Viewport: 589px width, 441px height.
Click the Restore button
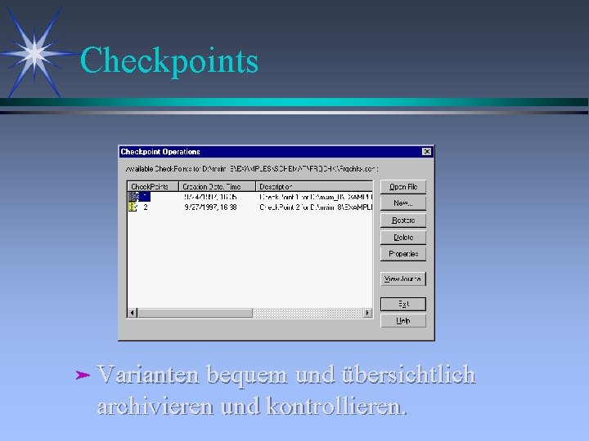(403, 220)
